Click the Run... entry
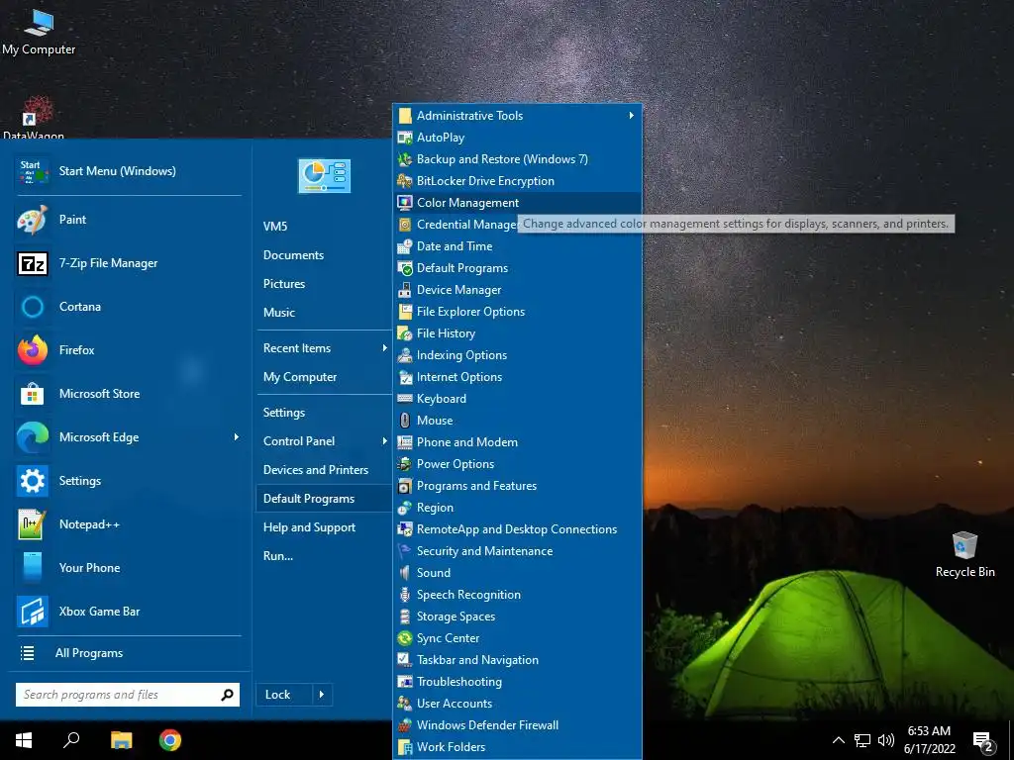 (x=278, y=556)
